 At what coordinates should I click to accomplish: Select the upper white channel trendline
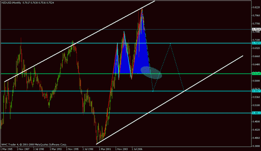(80, 41)
